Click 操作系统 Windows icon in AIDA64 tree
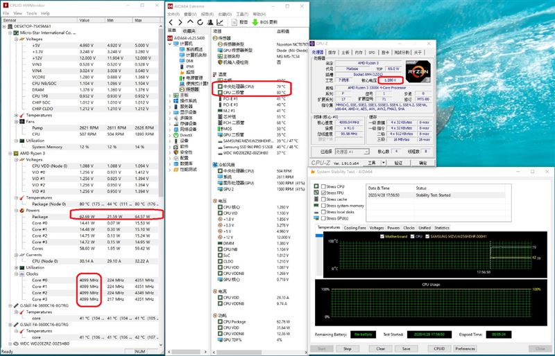The image size is (555, 356). coord(176,100)
